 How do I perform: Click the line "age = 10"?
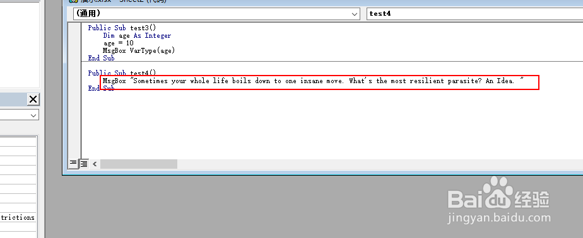118,43
